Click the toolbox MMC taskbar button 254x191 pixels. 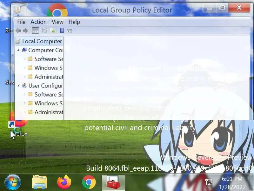114,182
